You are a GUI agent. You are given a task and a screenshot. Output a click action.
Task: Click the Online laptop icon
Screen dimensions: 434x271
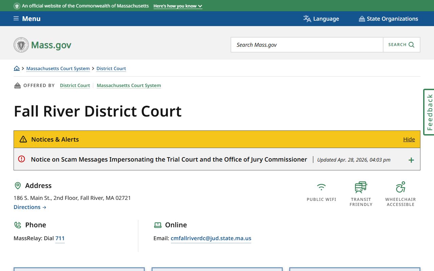tap(158, 225)
